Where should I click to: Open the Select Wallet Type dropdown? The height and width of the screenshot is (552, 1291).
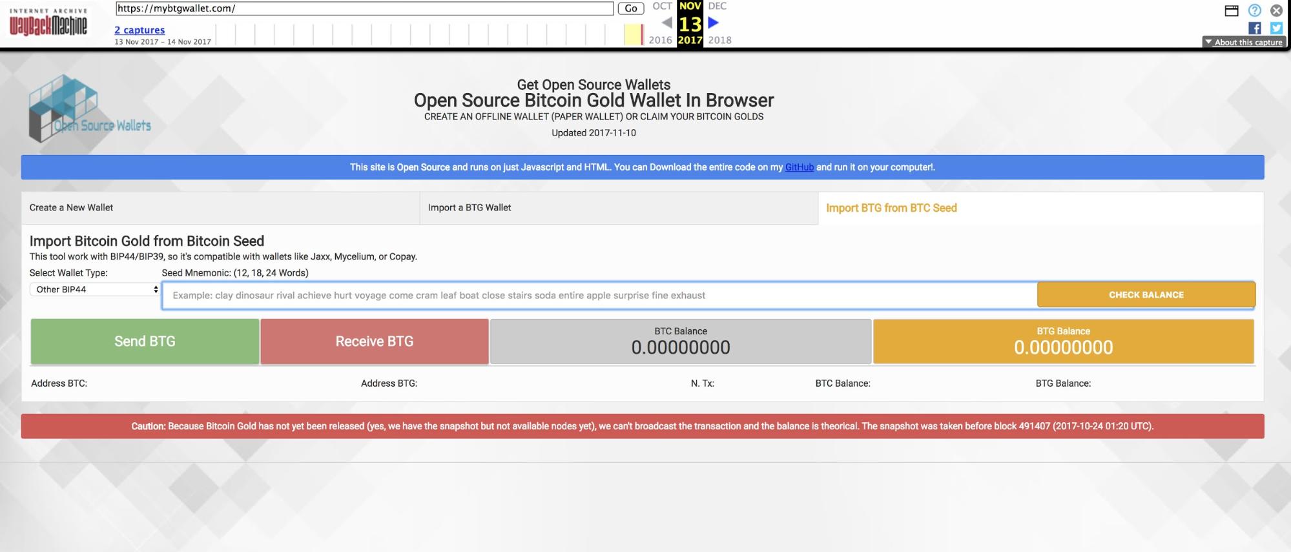(95, 289)
